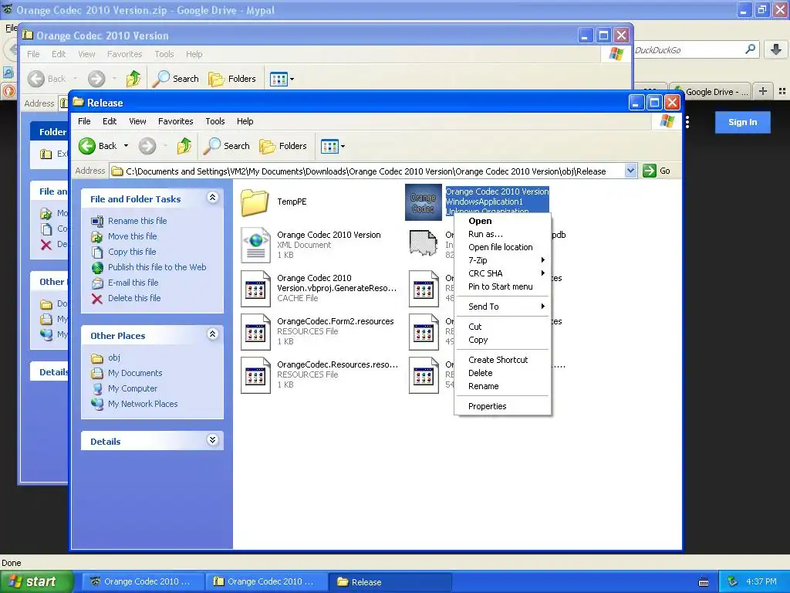Open the Help menu in Release window

(x=245, y=121)
